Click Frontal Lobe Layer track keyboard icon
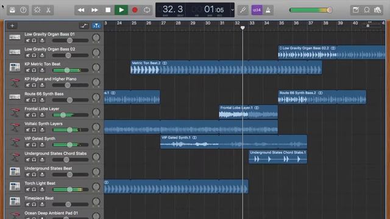Screen dimensions: 390x219 coord(15,112)
